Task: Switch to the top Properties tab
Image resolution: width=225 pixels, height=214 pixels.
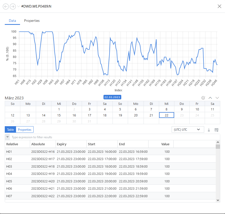Action: tap(32, 21)
